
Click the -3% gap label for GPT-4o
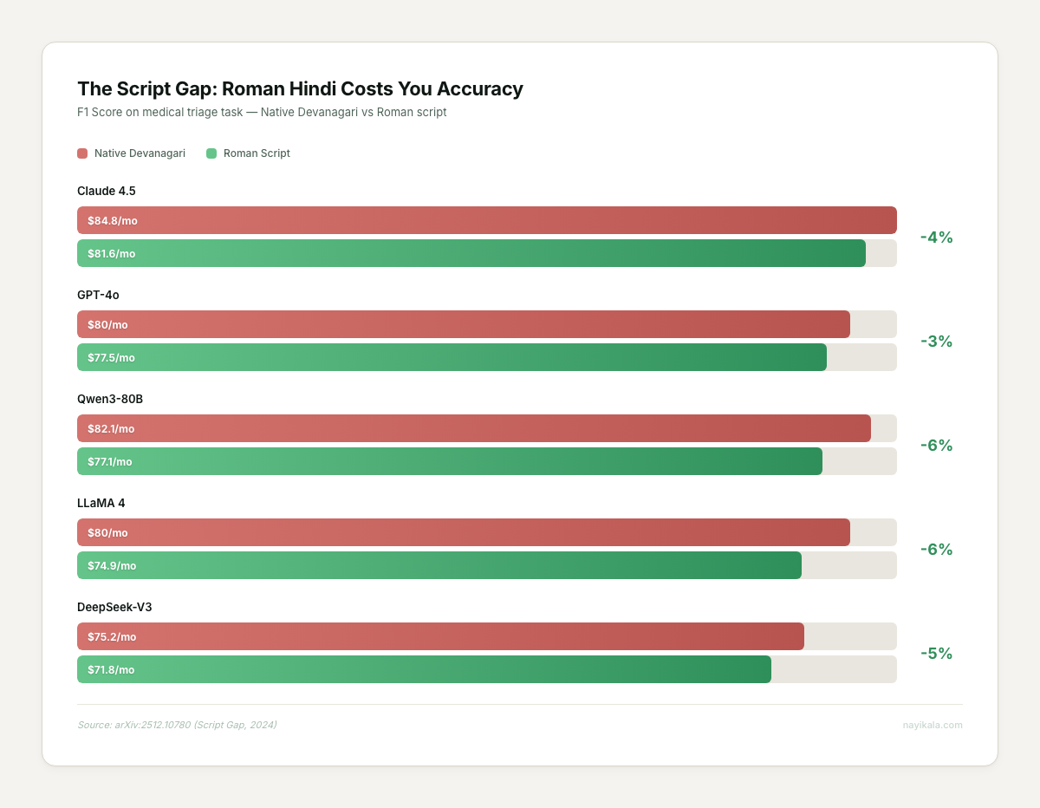pos(936,342)
